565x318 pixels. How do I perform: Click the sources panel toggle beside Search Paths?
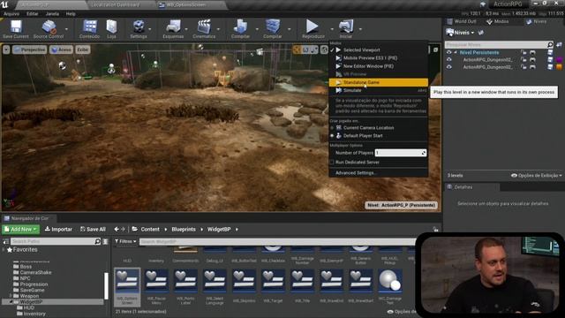(5, 241)
